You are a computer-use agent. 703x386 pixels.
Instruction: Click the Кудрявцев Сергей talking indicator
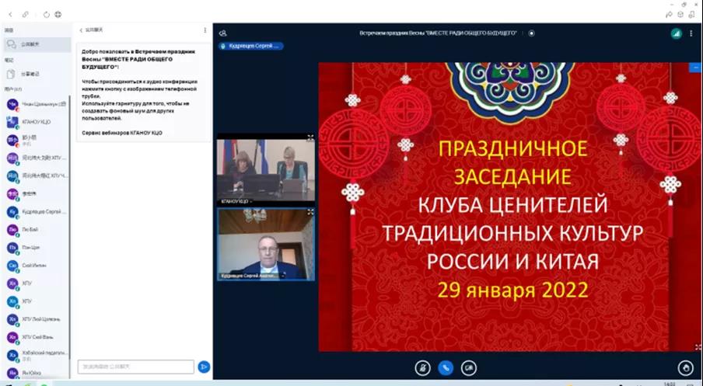pyautogui.click(x=253, y=47)
